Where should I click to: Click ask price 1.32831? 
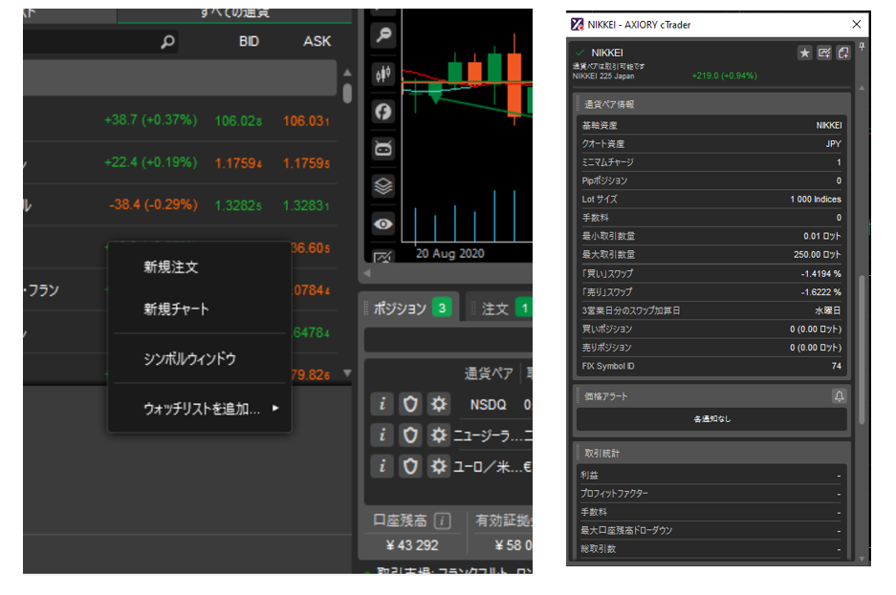click(306, 205)
